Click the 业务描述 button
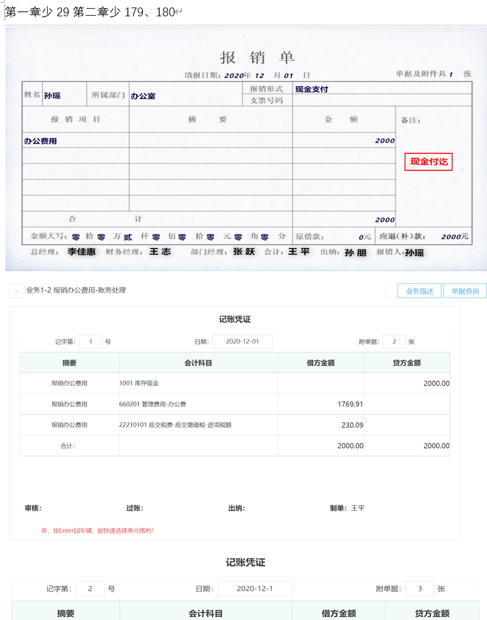 [420, 291]
